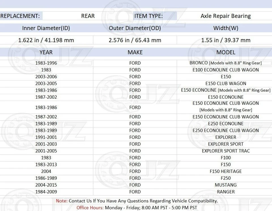Select the 1.622 in / 41.198 mm value
Viewport: 272px width, 211px height.
point(46,40)
